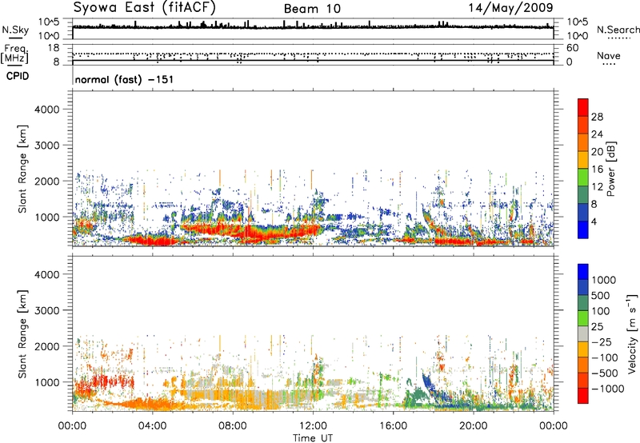Viewport: 640px width, 443px height.
Task: Pick the blue bottom segment of Power color bar
Action: 583,230
